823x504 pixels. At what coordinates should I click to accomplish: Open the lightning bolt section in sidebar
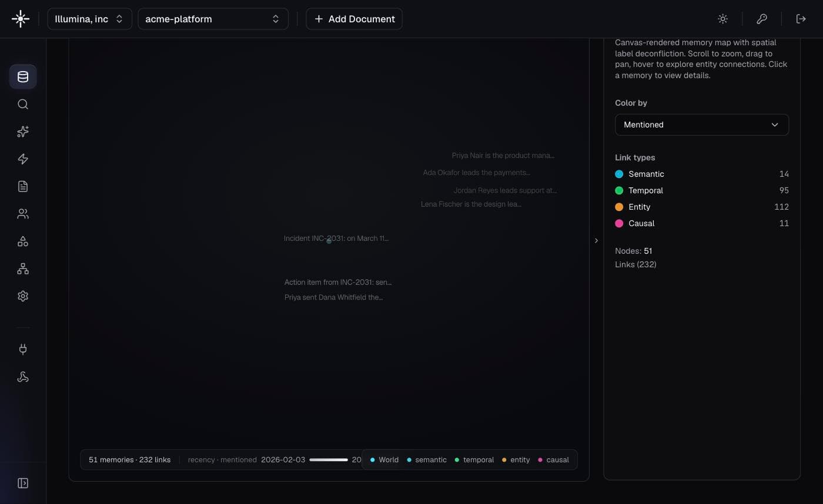[x=23, y=159]
